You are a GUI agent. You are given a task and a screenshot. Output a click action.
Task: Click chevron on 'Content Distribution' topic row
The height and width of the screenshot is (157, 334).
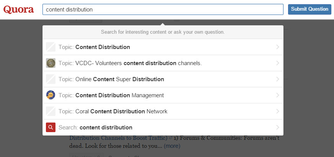(x=277, y=47)
